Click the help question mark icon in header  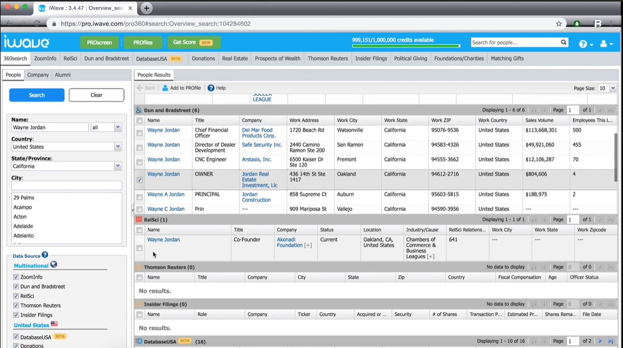(583, 44)
